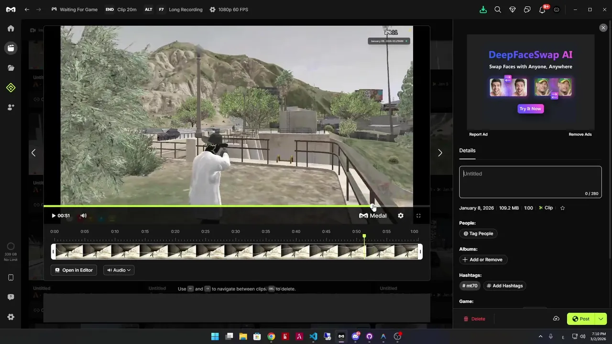Image resolution: width=612 pixels, height=344 pixels.
Task: Click the clip filmstrip thumbnails
Action: [237, 252]
